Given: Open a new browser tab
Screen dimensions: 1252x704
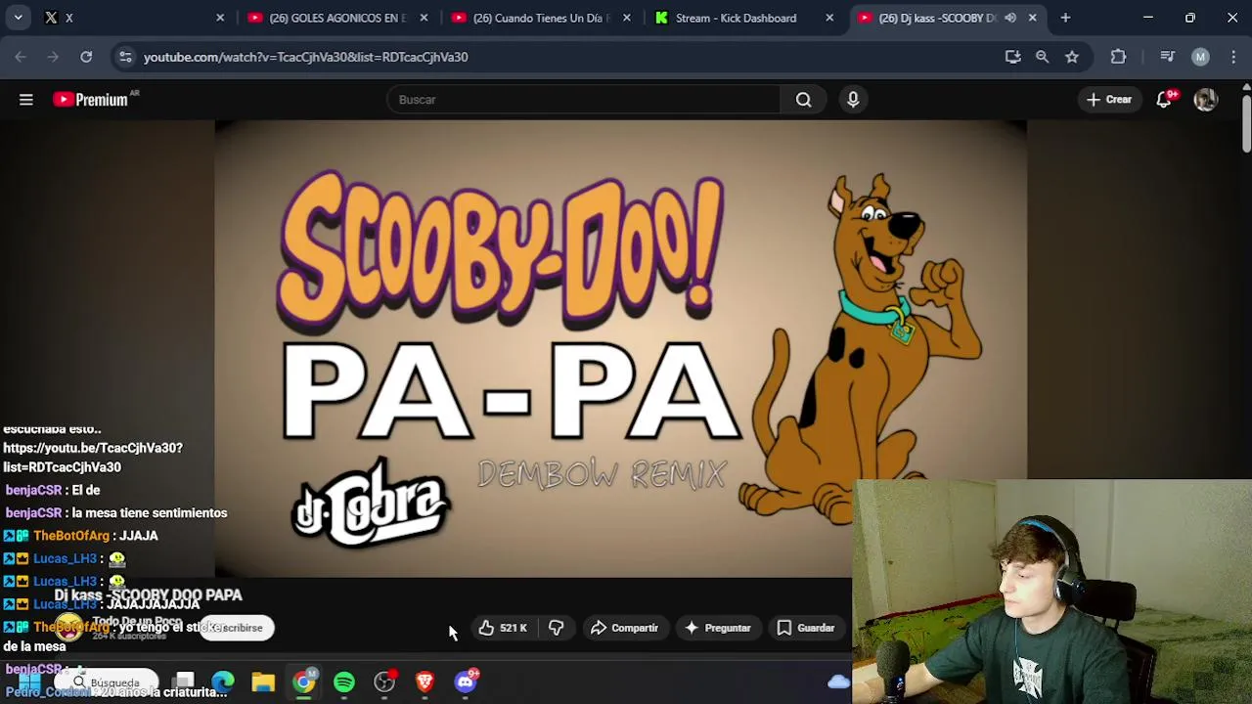Looking at the screenshot, I should click(x=1065, y=18).
